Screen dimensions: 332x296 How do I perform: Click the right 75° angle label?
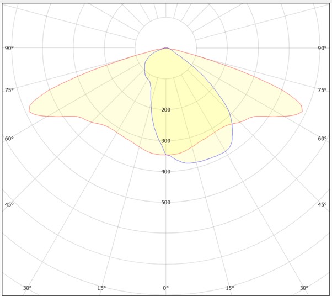click(322, 90)
